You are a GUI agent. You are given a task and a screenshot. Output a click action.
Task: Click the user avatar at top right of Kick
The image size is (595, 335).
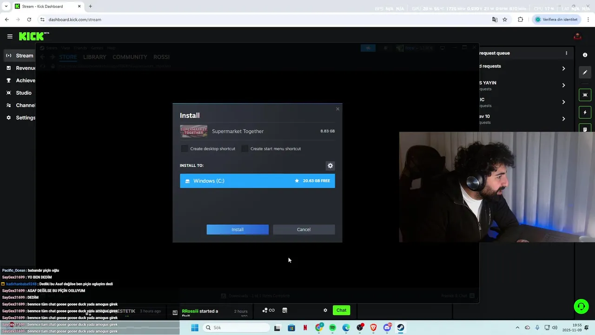tap(577, 36)
